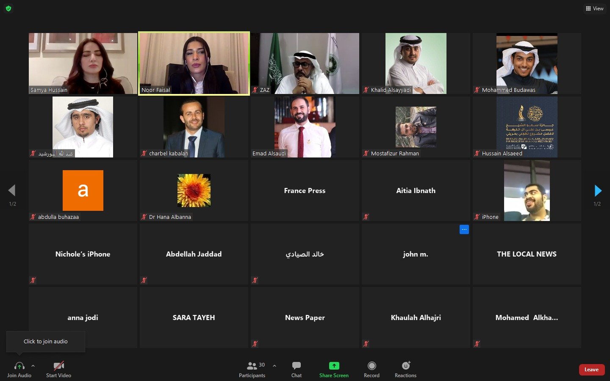Toggle Start Video on
610x381 pixels.
click(58, 369)
